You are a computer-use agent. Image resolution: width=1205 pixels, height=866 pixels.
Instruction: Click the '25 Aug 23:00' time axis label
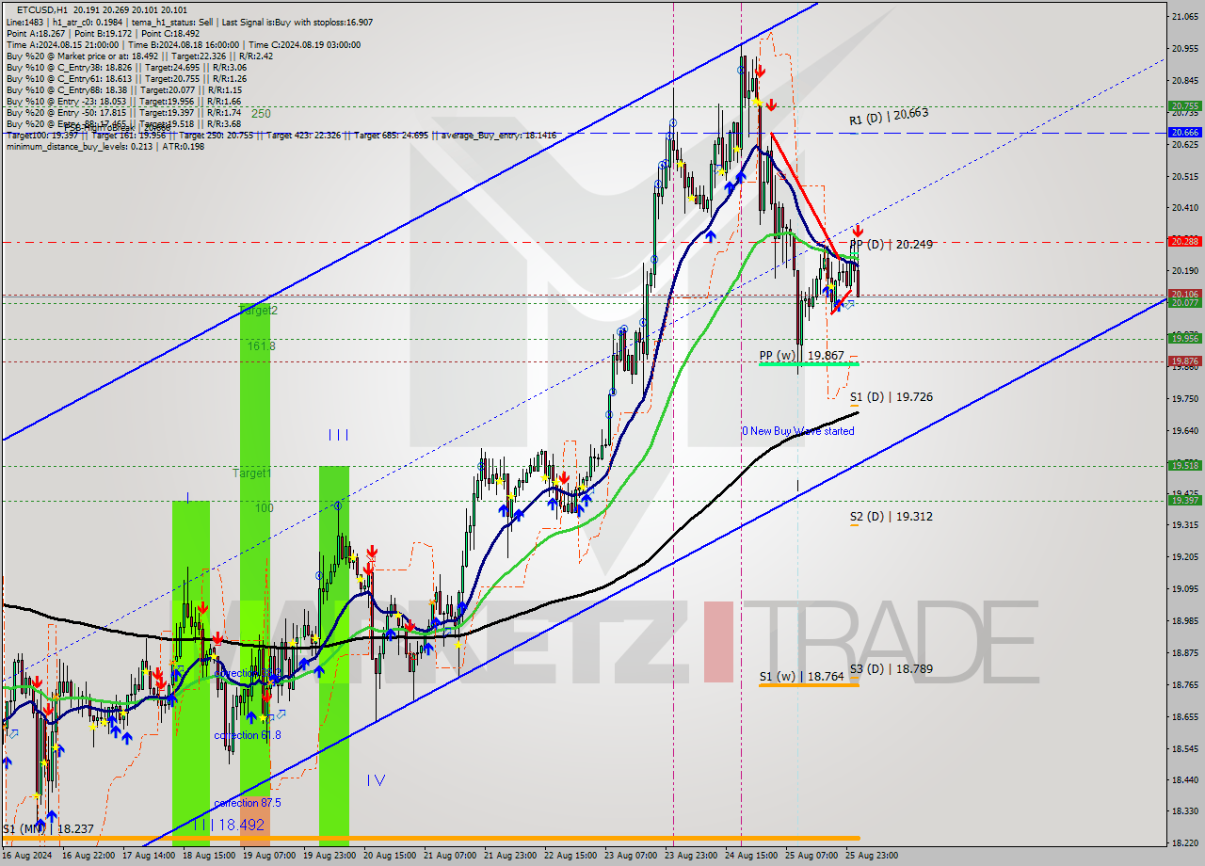(871, 856)
